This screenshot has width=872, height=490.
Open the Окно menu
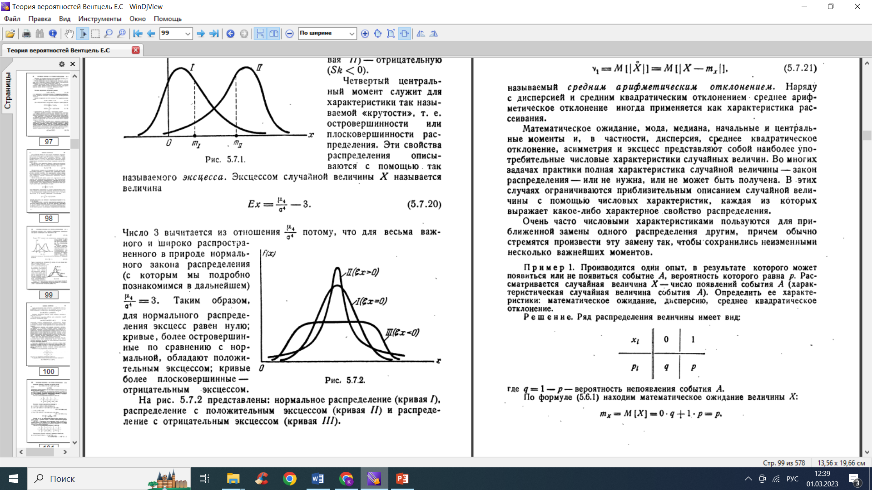coord(138,19)
